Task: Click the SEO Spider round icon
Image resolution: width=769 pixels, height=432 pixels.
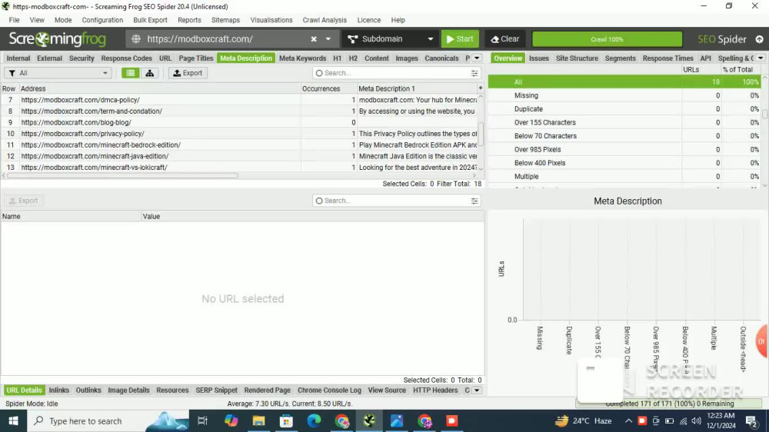Action: pyautogui.click(x=759, y=39)
